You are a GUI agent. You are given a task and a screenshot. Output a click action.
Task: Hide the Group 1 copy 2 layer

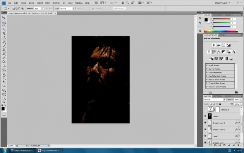click(205, 129)
